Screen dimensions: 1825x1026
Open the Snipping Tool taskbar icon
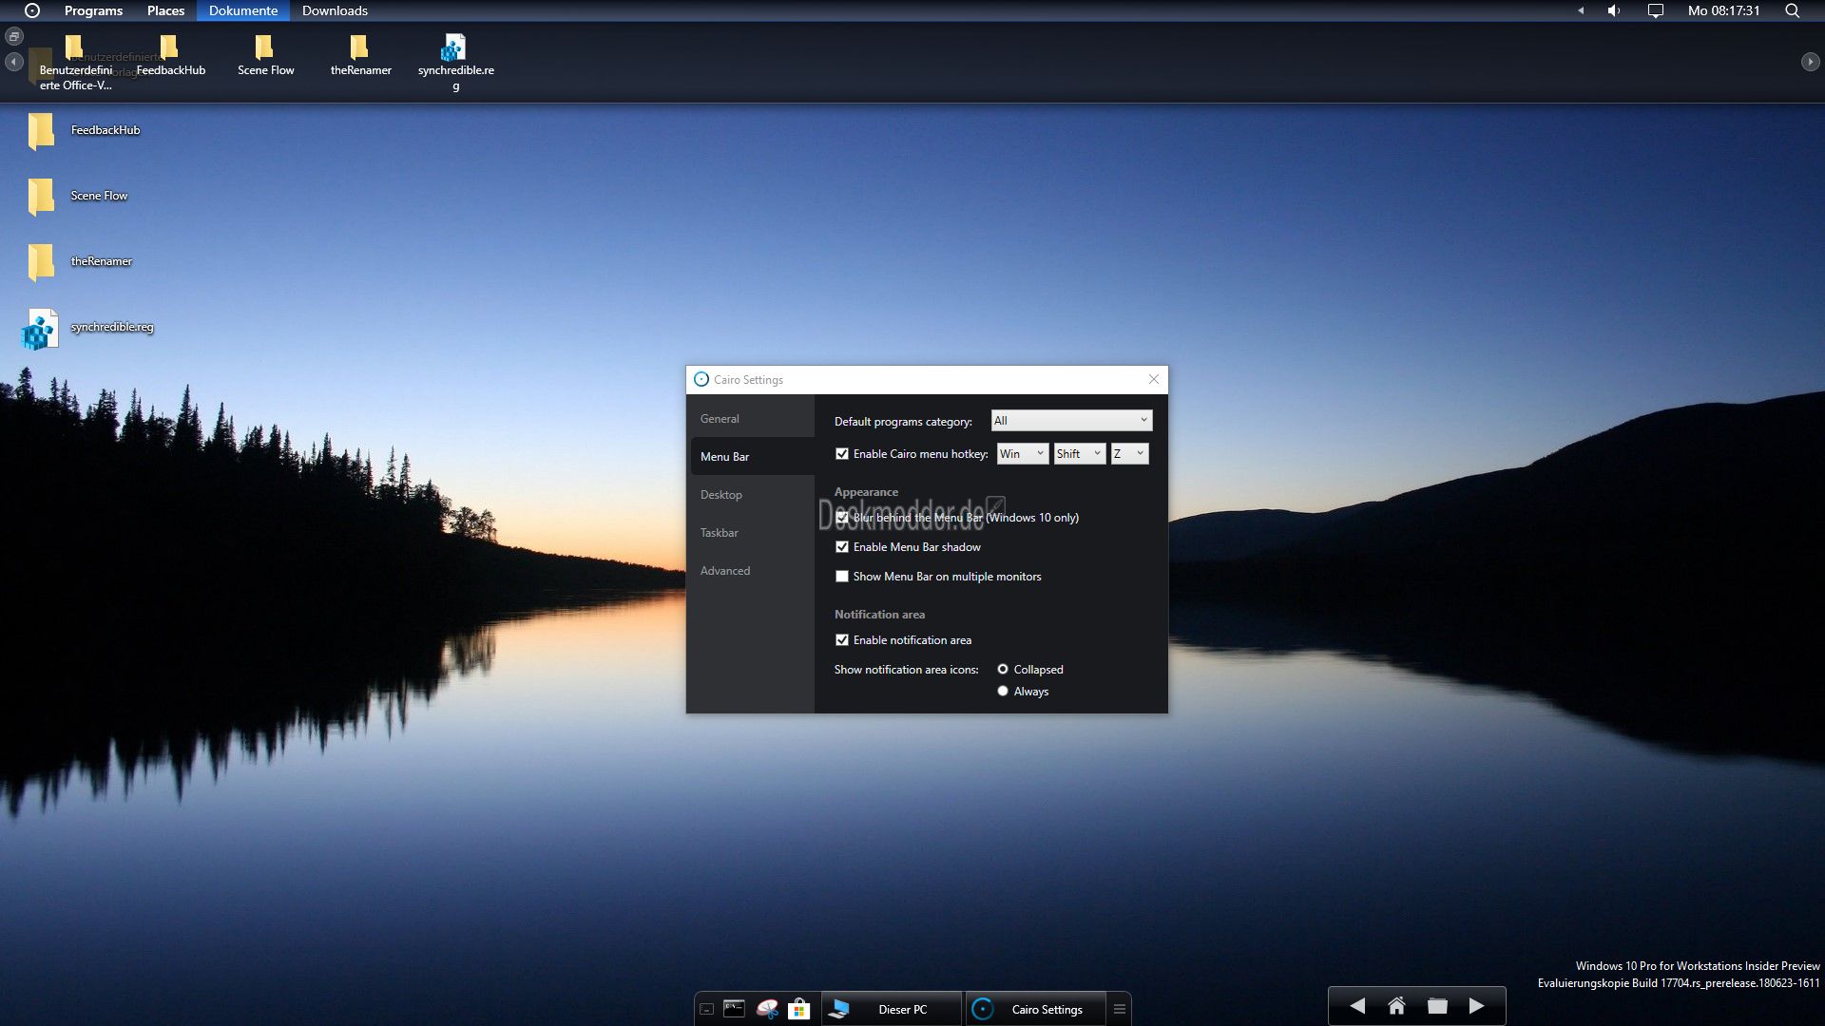pos(767,1009)
